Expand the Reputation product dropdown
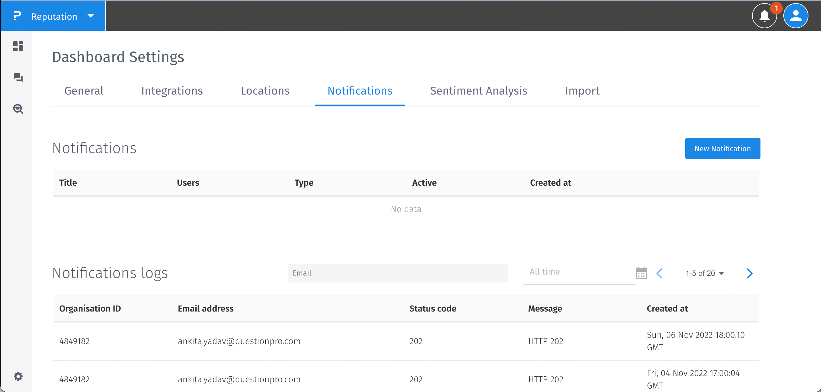821x392 pixels. point(91,16)
